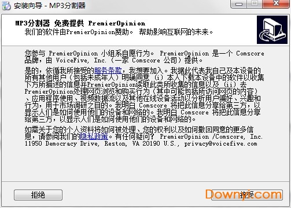Click the address '11950 Democracy Drive, Reston'
Viewport: 291px width, 208px height.
[x=76, y=144]
